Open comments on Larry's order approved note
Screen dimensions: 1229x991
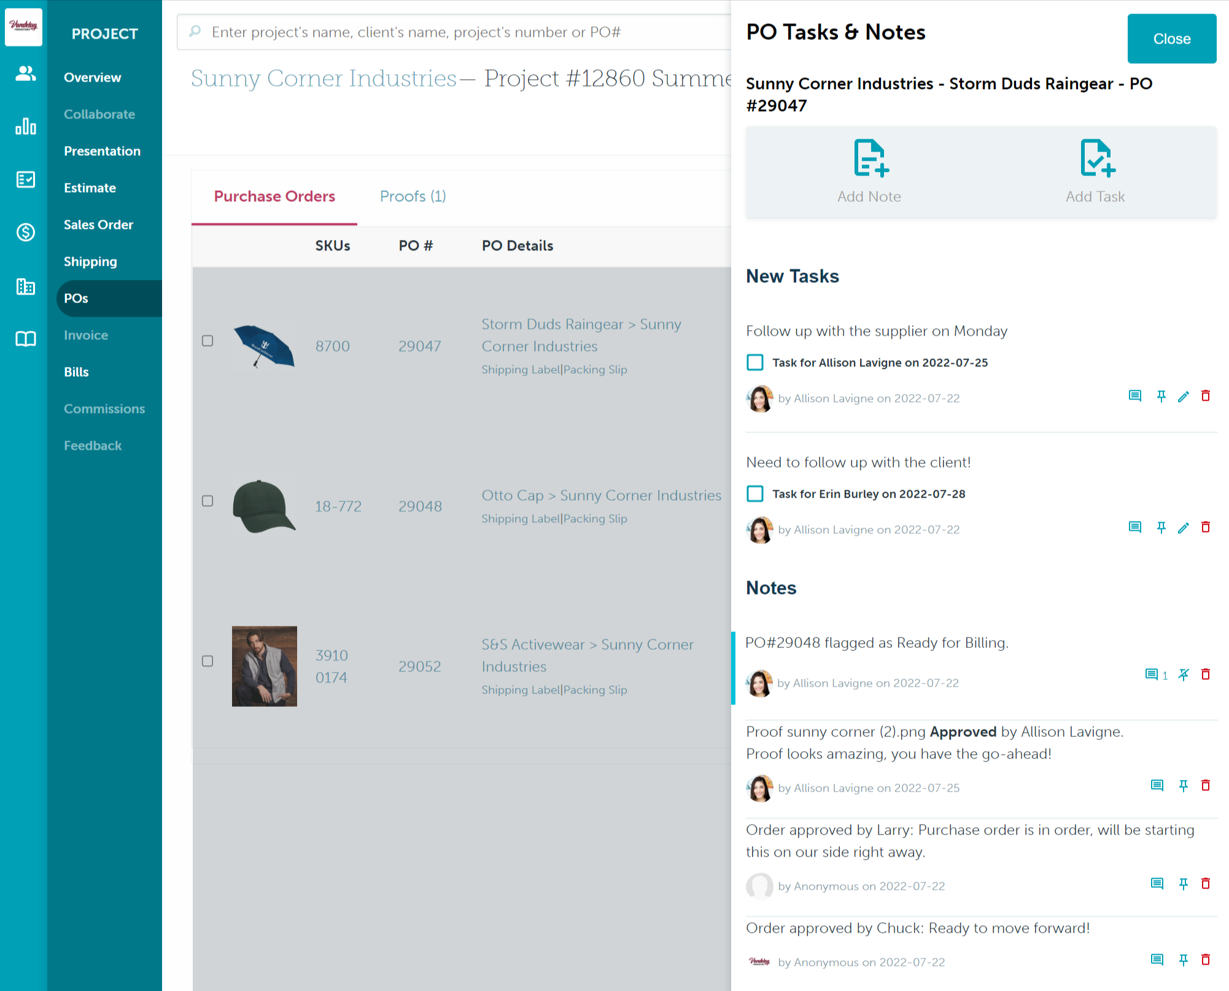coord(1157,884)
